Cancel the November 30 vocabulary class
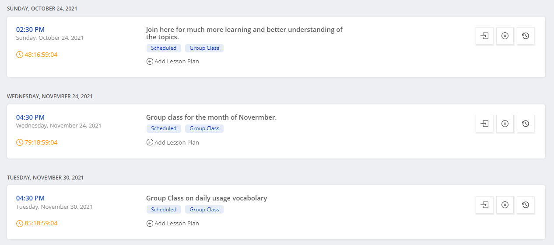Image resolution: width=554 pixels, height=245 pixels. (505, 204)
